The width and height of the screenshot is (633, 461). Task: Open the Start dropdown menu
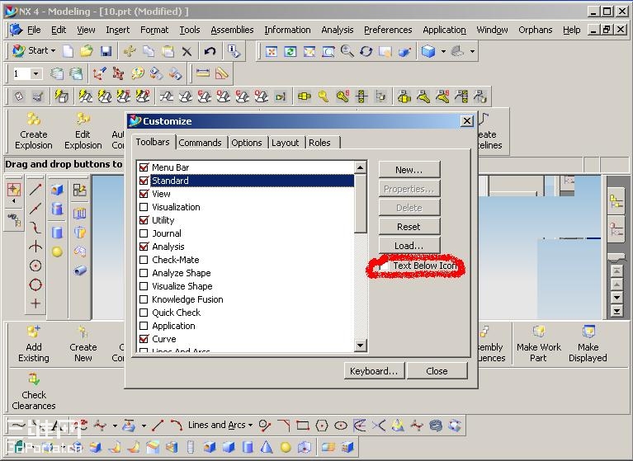(x=34, y=50)
